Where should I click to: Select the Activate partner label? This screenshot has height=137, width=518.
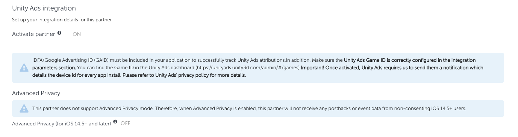(x=34, y=34)
